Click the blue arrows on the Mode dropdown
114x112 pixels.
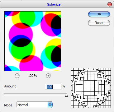50,105
